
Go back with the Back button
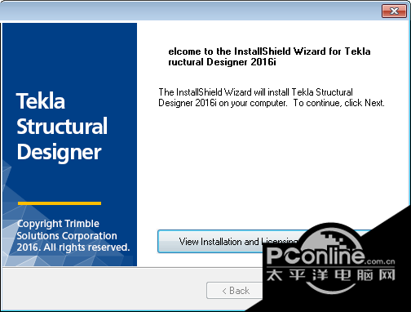[236, 291]
